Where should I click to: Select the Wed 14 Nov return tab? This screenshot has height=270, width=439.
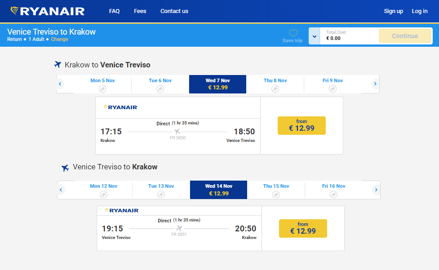[218, 190]
